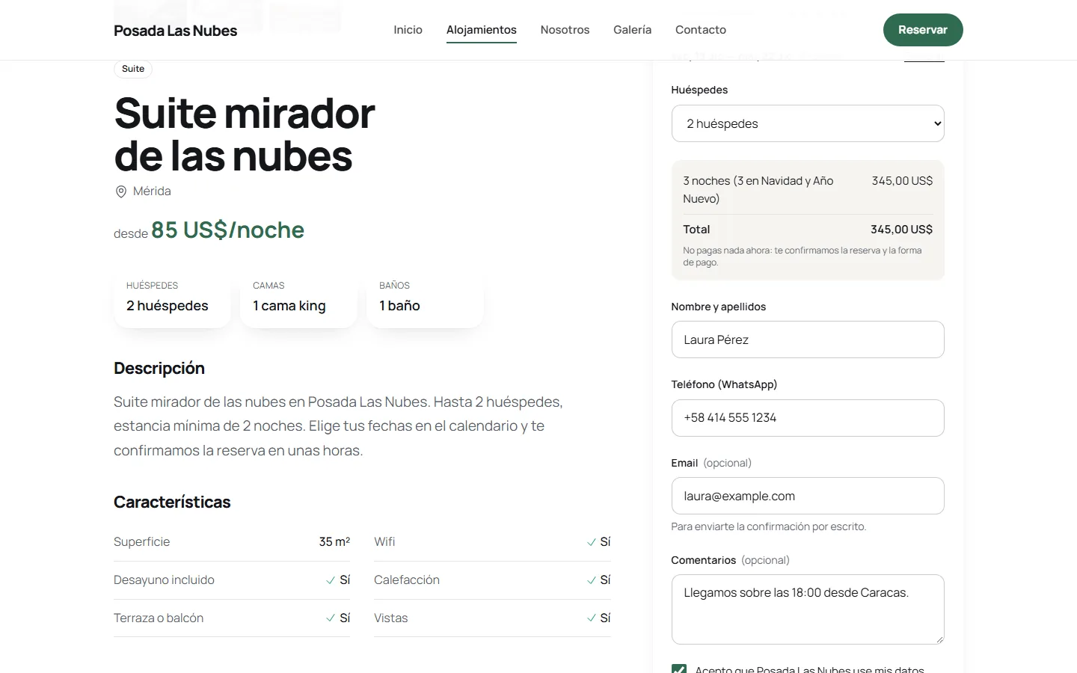The width and height of the screenshot is (1077, 673).
Task: Click the Calefacción checkmark icon
Action: tap(592, 580)
